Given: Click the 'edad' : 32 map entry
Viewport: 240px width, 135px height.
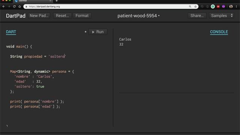Looking at the screenshot, I should coord(28,82).
